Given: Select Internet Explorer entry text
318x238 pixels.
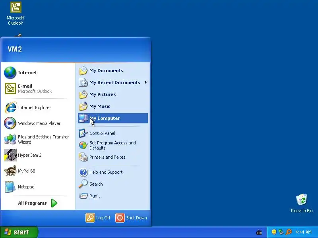Looking at the screenshot, I should point(34,107).
